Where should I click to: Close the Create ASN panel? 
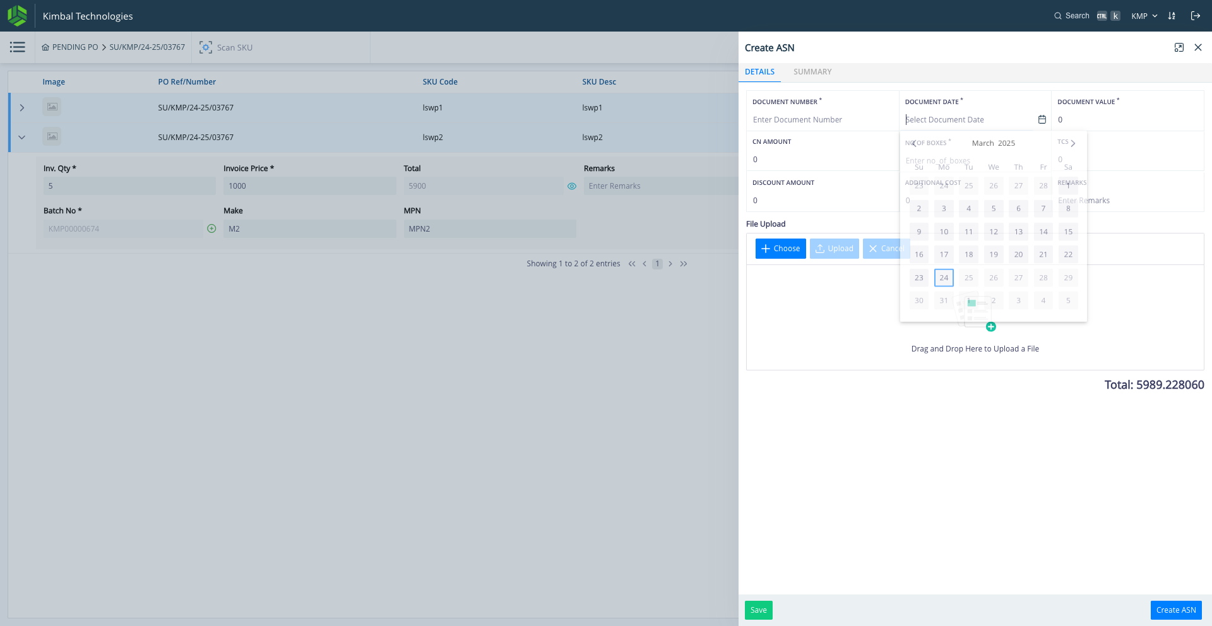(x=1198, y=48)
